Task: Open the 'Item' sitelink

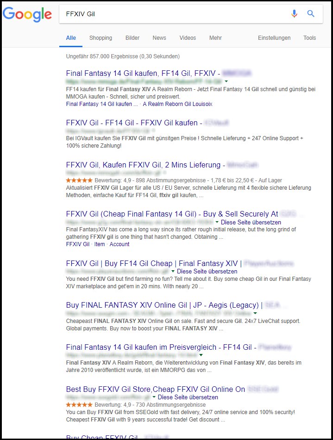Action: coord(100,244)
